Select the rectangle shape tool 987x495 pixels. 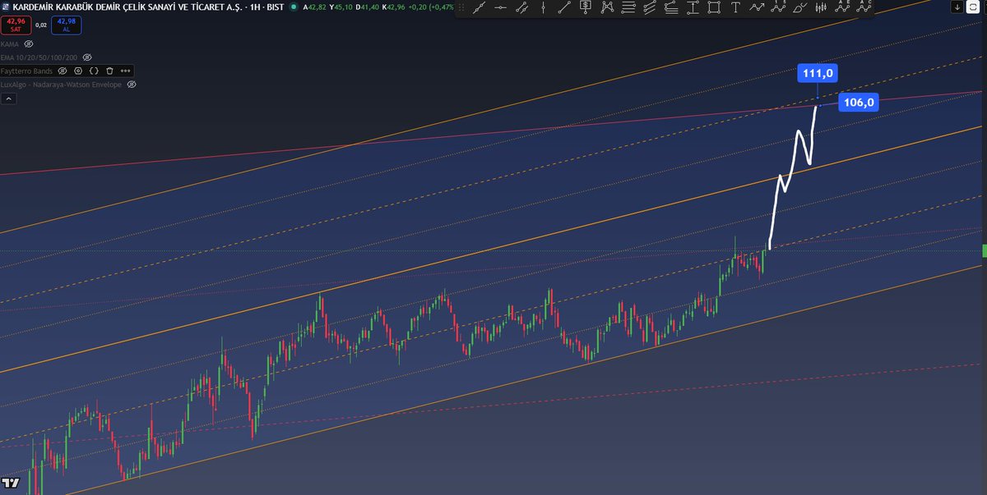[714, 7]
